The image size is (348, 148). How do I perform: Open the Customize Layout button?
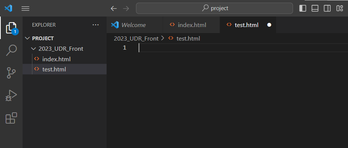point(340,8)
